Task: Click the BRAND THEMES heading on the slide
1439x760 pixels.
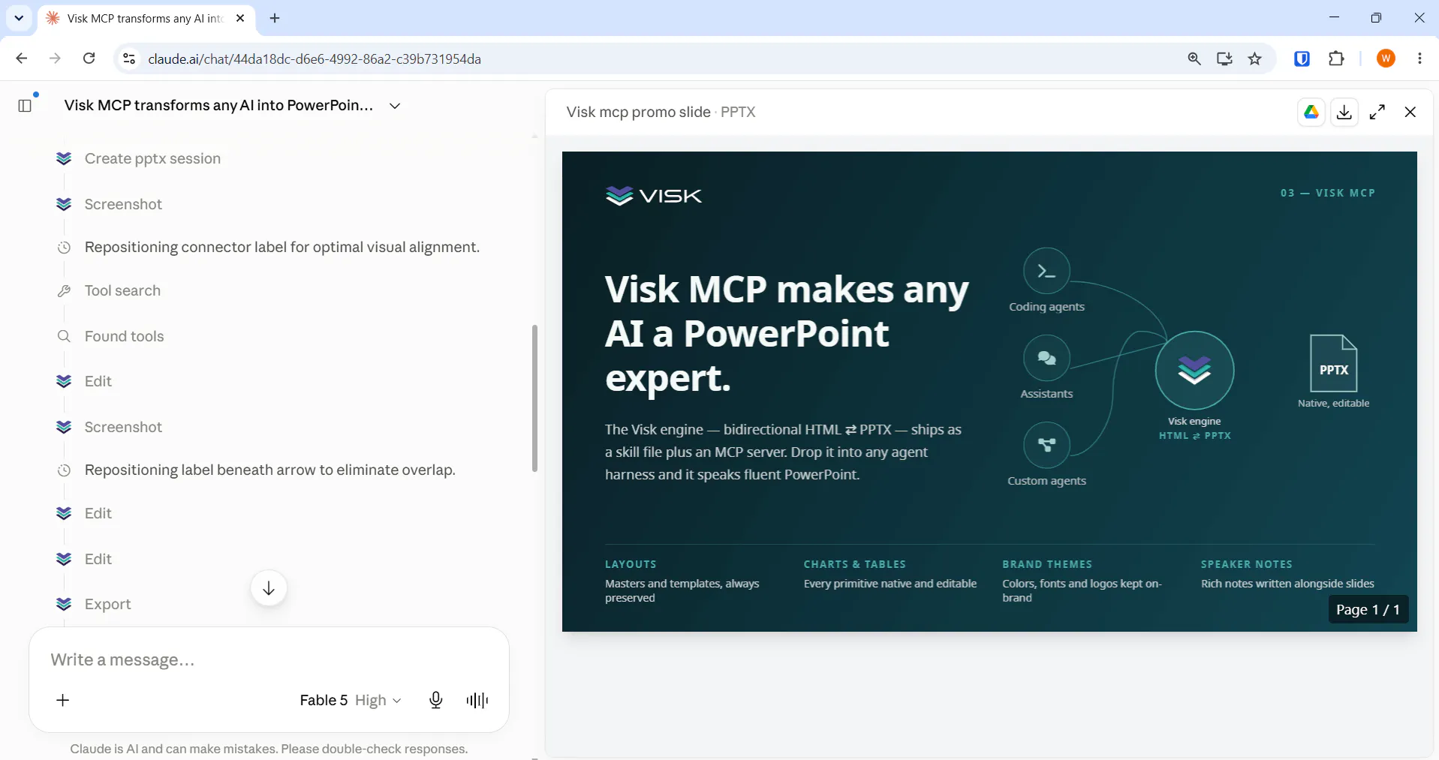Action: [1047, 564]
